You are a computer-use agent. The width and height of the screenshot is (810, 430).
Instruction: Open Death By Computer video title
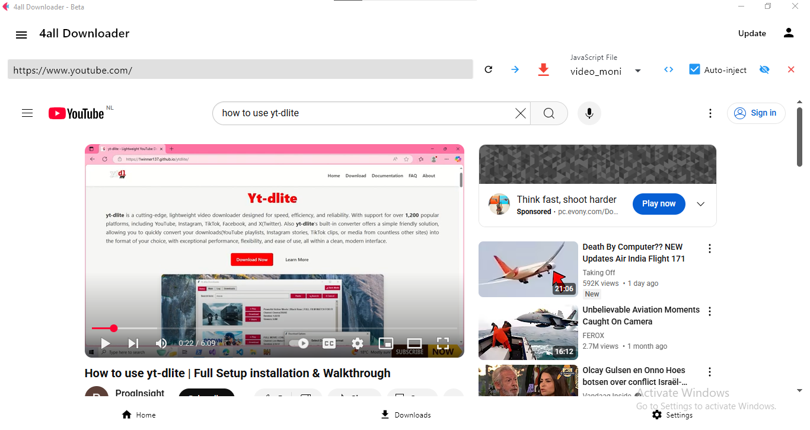coord(634,253)
